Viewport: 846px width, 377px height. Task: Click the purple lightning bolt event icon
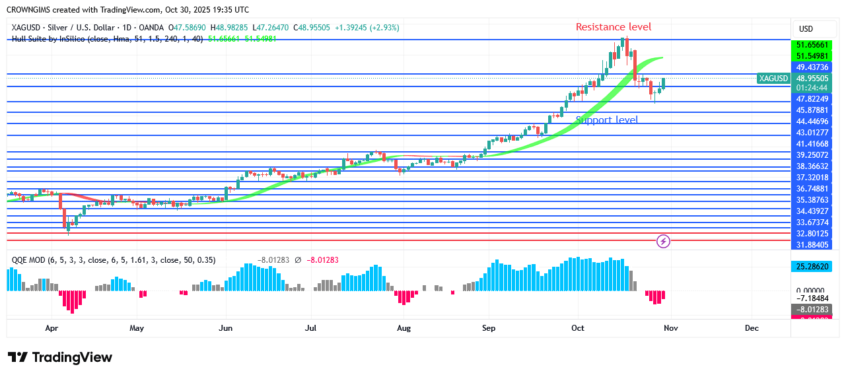(x=664, y=241)
